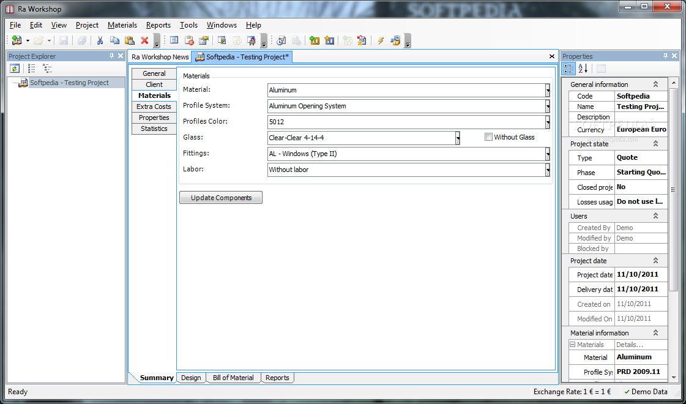Open the Glass dropdown showing Clear-Clear 4-14-4

(x=457, y=138)
